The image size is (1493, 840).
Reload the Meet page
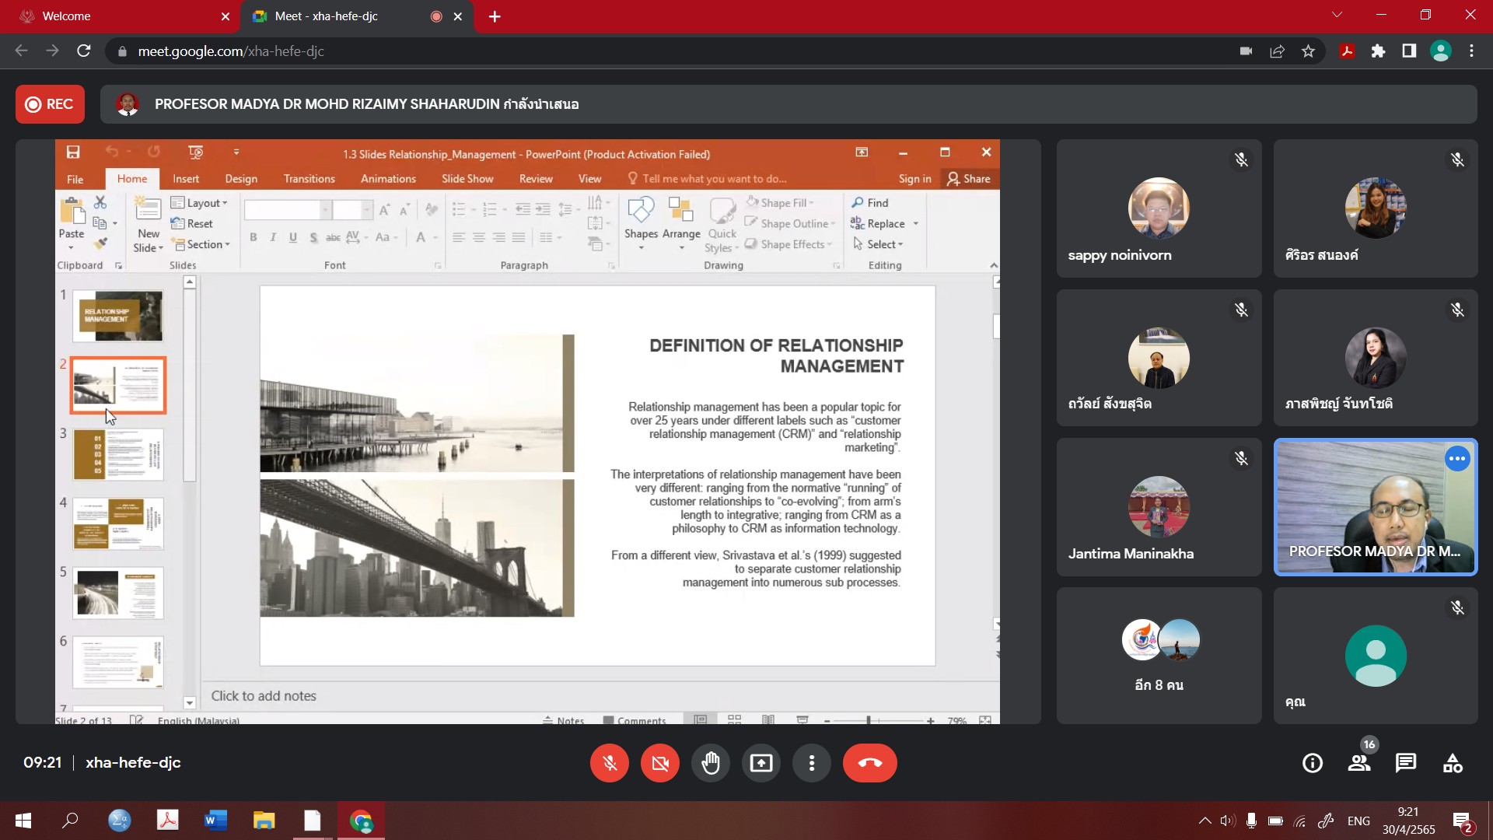click(84, 51)
